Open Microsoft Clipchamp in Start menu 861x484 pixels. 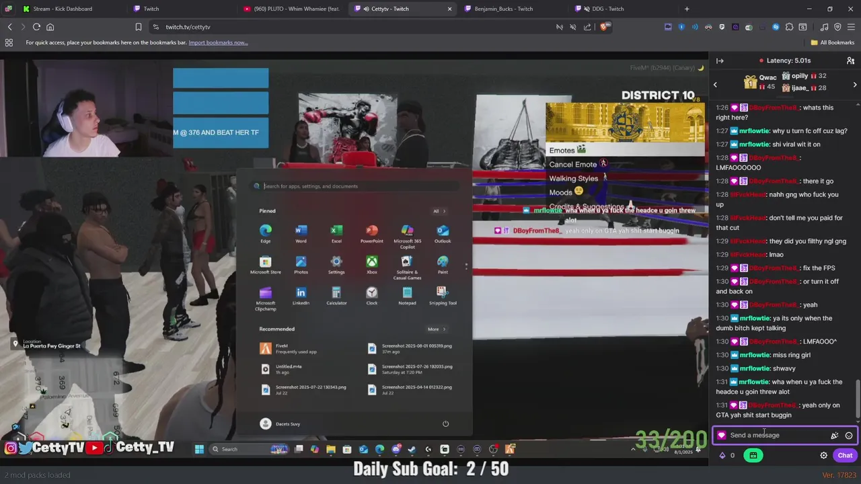click(266, 298)
